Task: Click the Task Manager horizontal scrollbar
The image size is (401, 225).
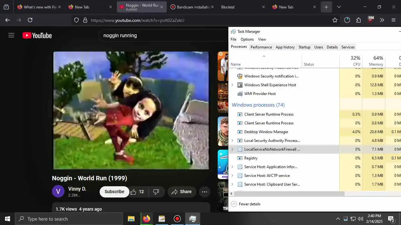Action: pos(289,194)
